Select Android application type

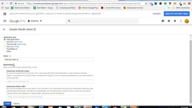[x=5, y=42]
